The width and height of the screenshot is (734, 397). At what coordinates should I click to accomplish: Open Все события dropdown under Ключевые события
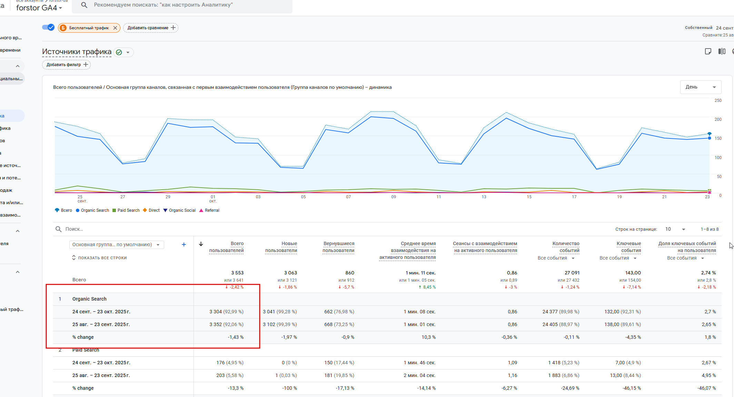coord(618,258)
